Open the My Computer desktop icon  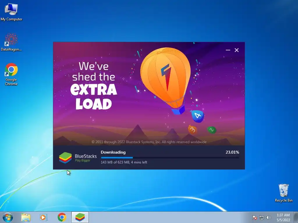click(x=11, y=12)
